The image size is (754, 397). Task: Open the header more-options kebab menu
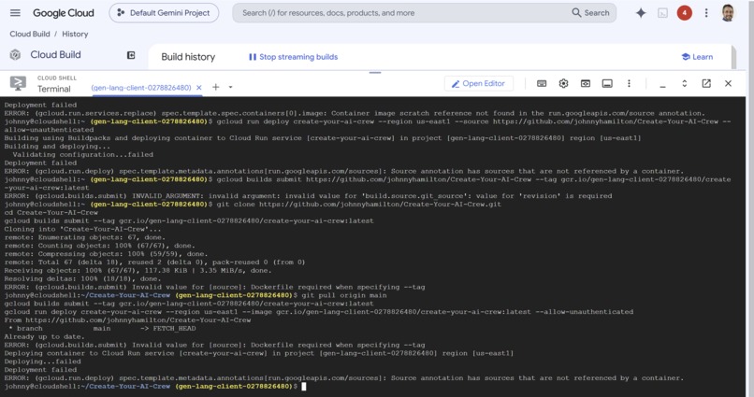pos(706,13)
